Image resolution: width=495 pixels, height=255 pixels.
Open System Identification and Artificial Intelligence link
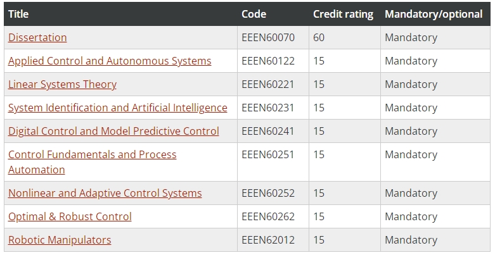click(x=117, y=108)
